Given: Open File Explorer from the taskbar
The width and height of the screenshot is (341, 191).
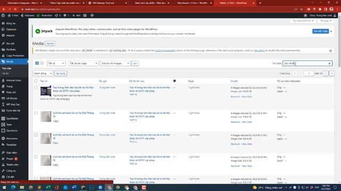Looking at the screenshot, I should tap(22, 187).
